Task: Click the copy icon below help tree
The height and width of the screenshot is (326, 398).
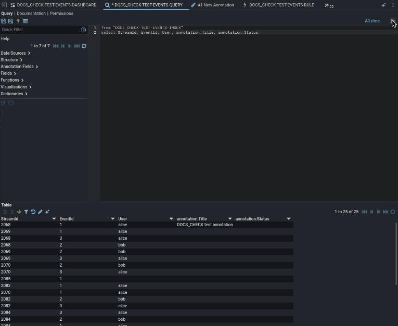Action: 10,102
